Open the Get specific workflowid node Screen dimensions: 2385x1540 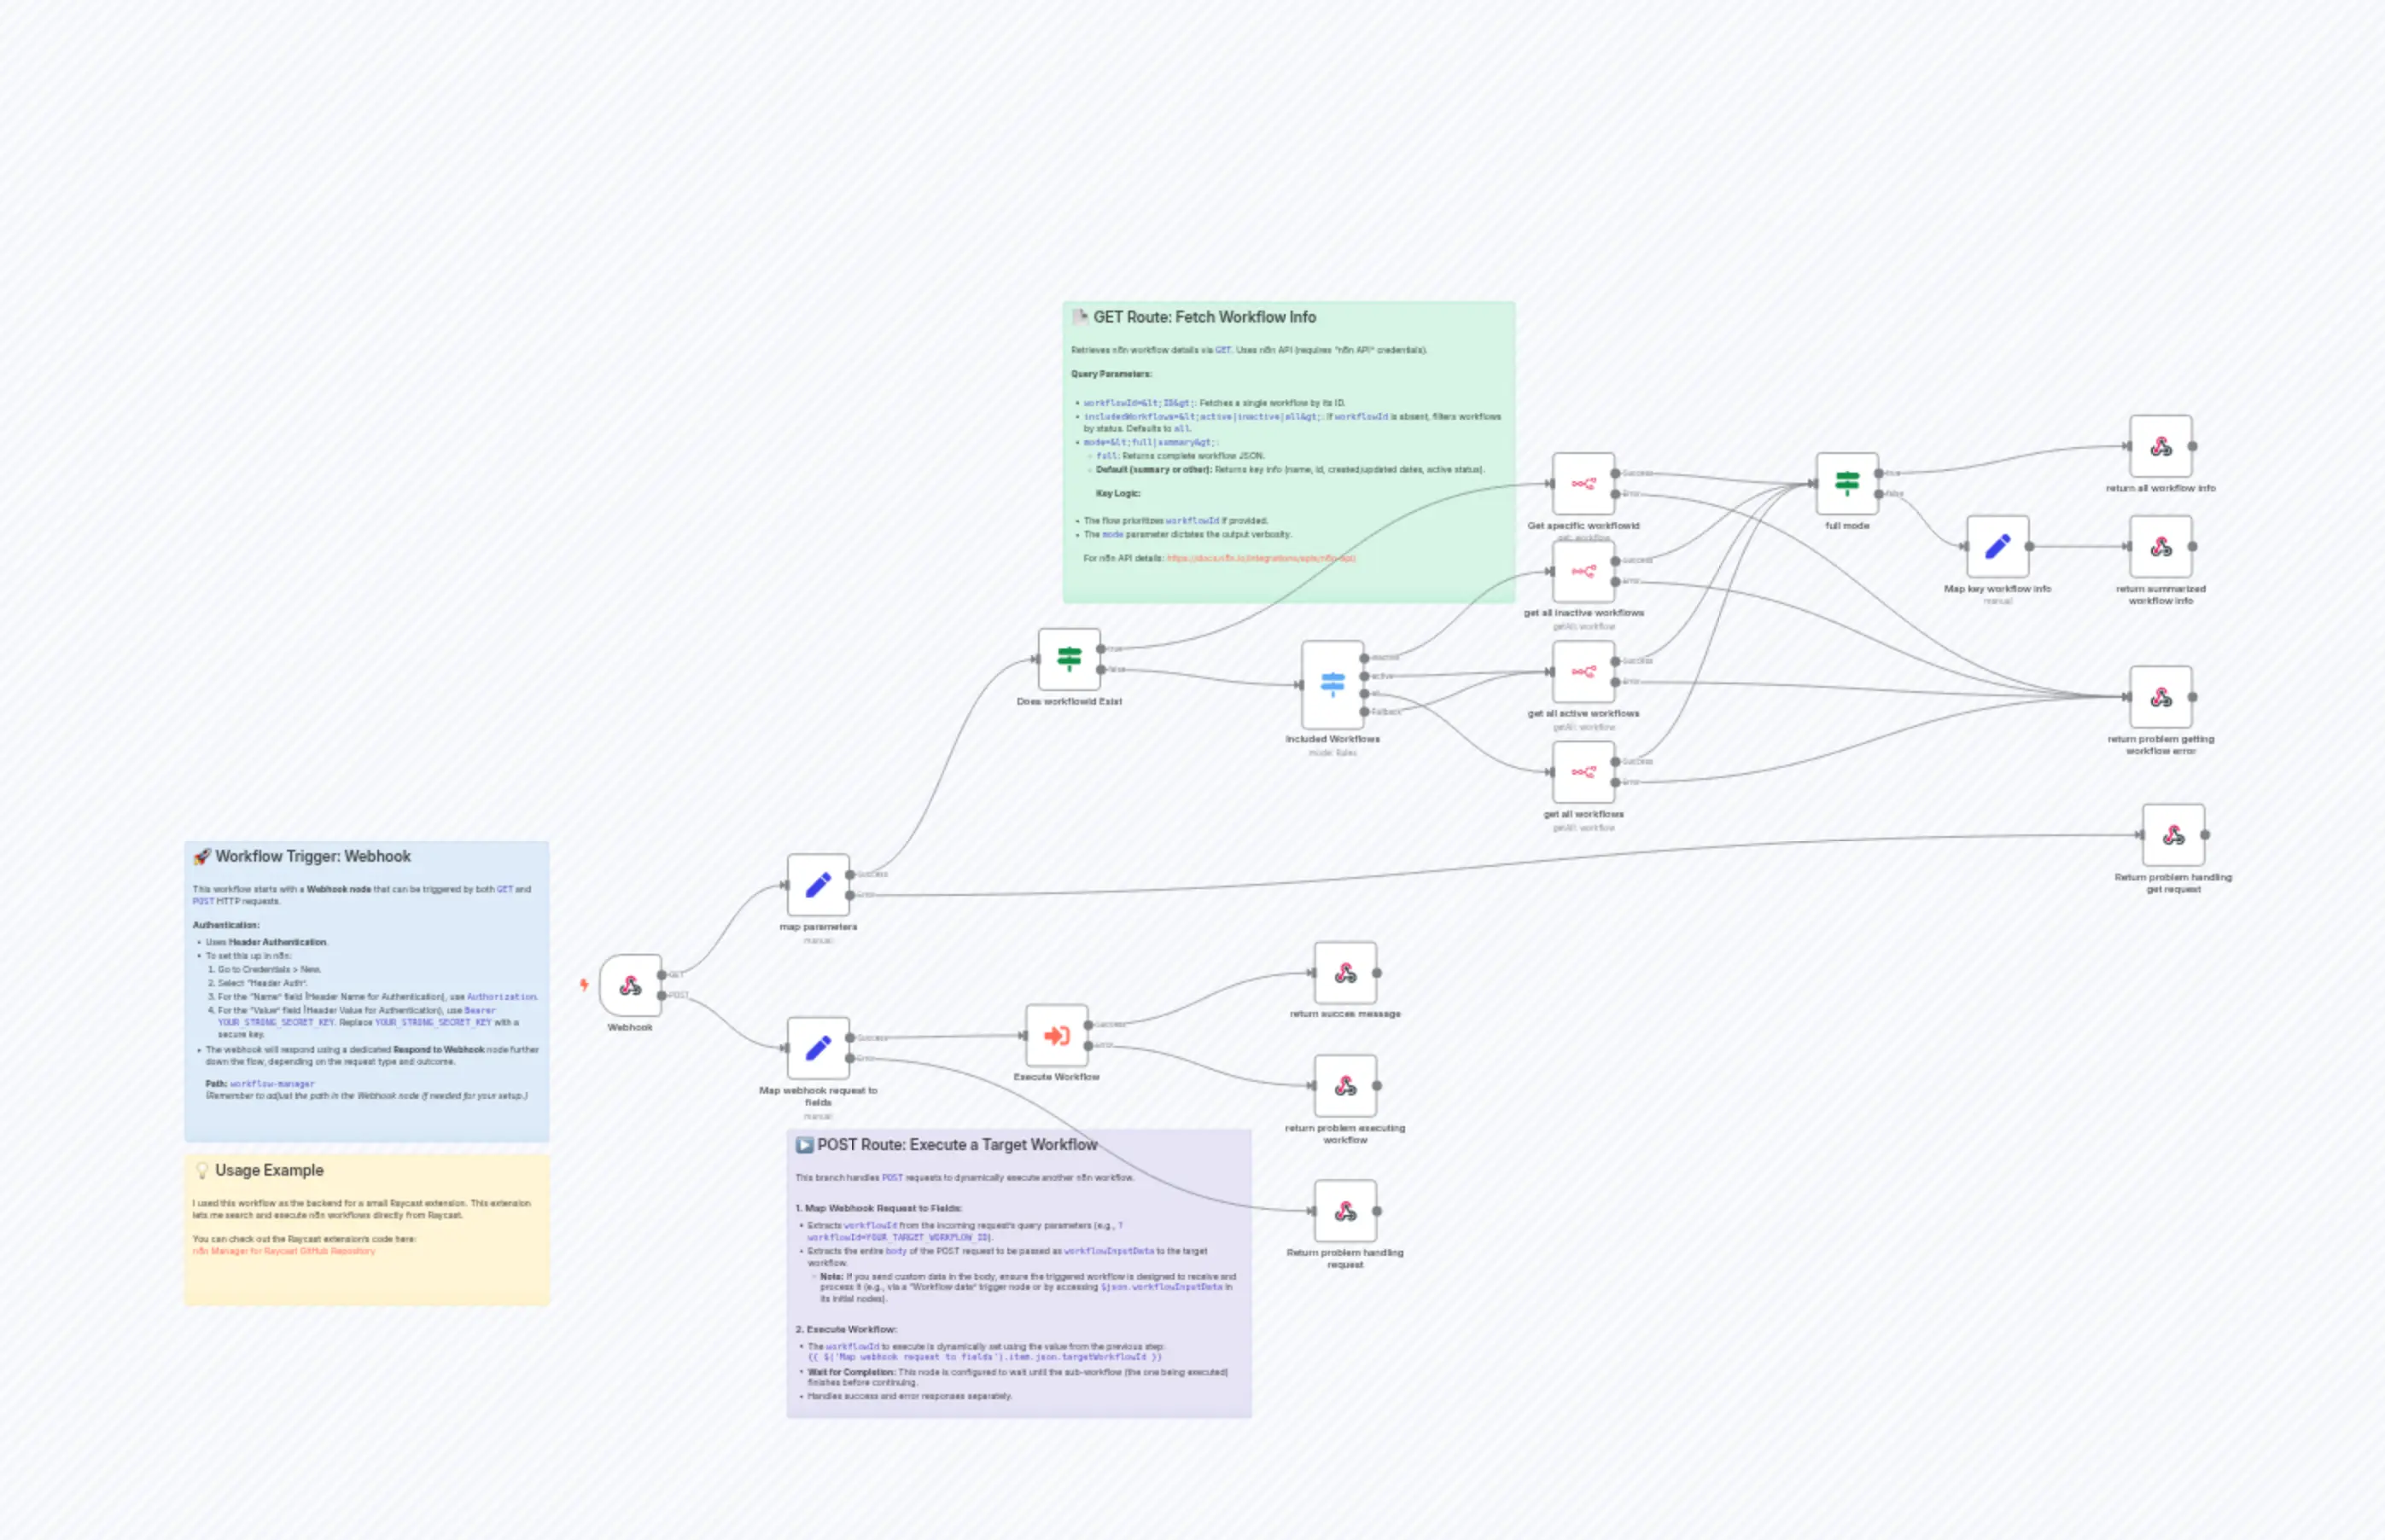1583,483
